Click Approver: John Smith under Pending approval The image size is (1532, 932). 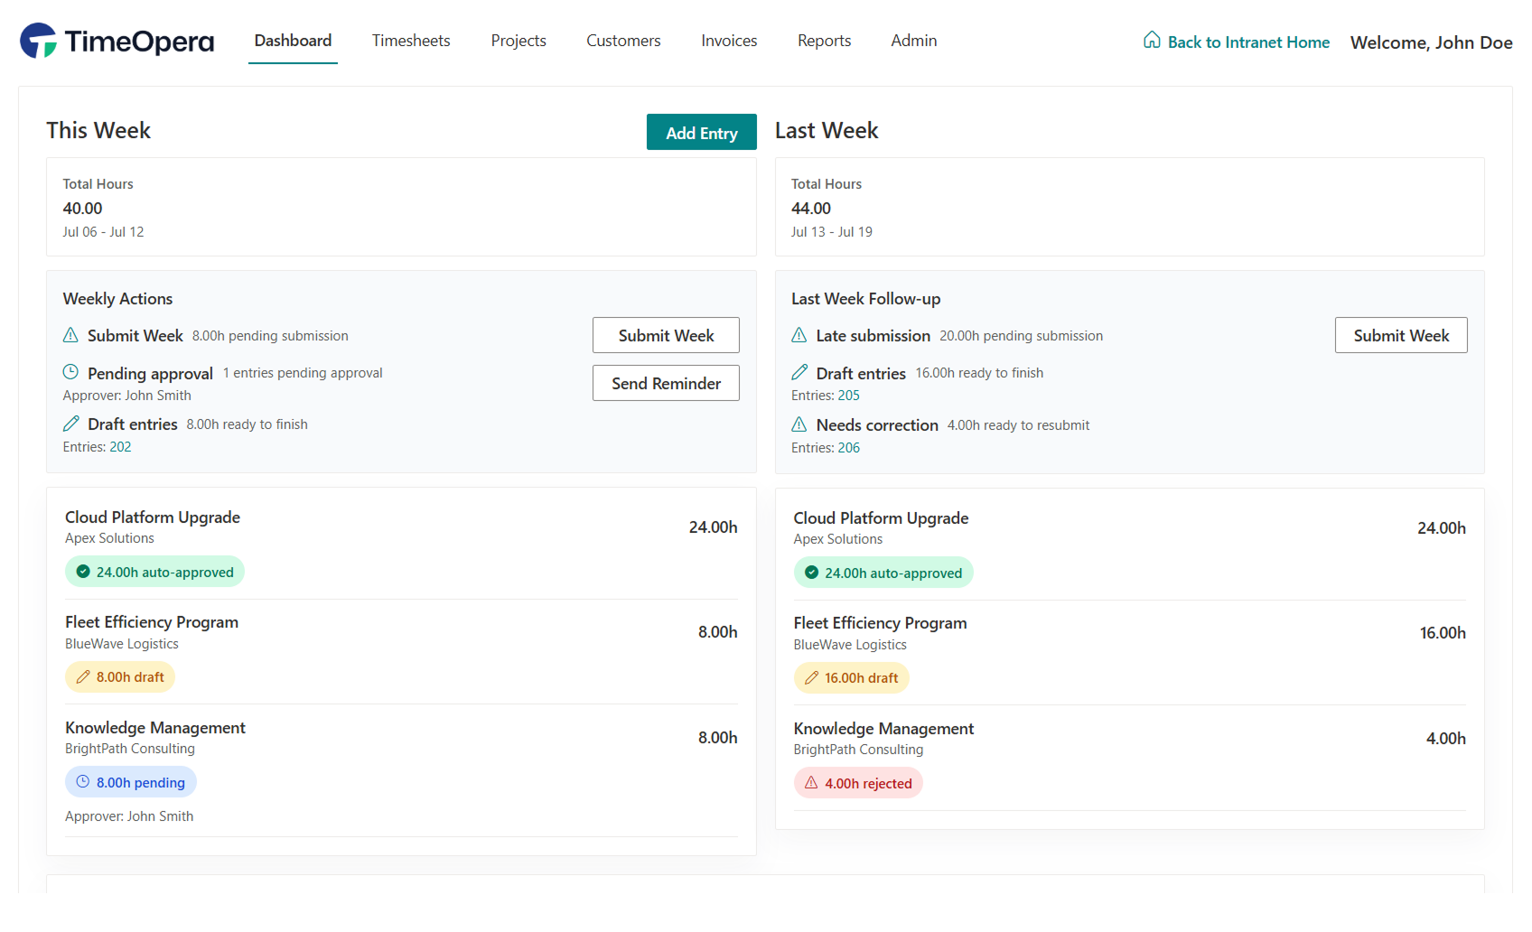click(126, 396)
